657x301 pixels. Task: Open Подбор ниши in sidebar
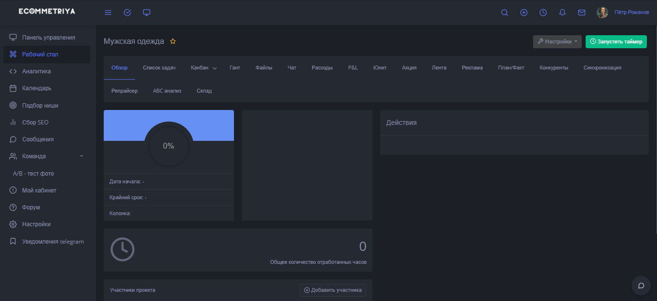[40, 105]
